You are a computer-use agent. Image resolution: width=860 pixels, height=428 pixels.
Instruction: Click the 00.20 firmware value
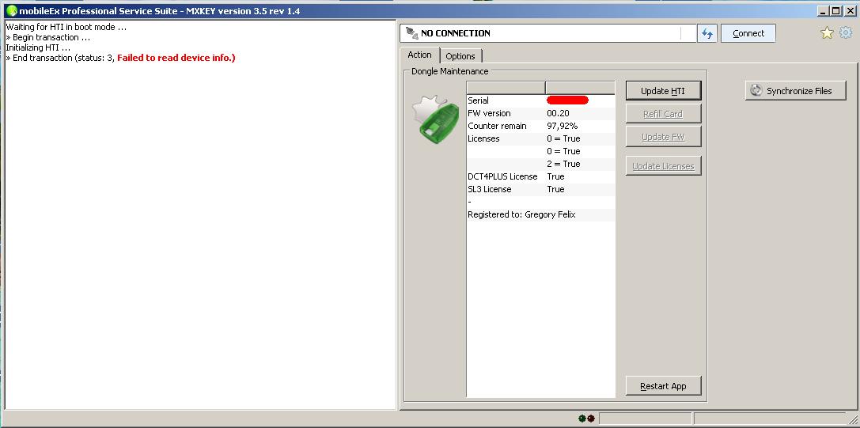point(558,113)
